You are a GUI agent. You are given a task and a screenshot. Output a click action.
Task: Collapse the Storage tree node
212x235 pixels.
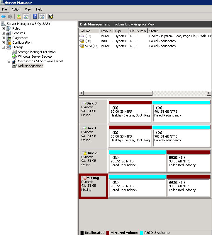tap(3, 47)
